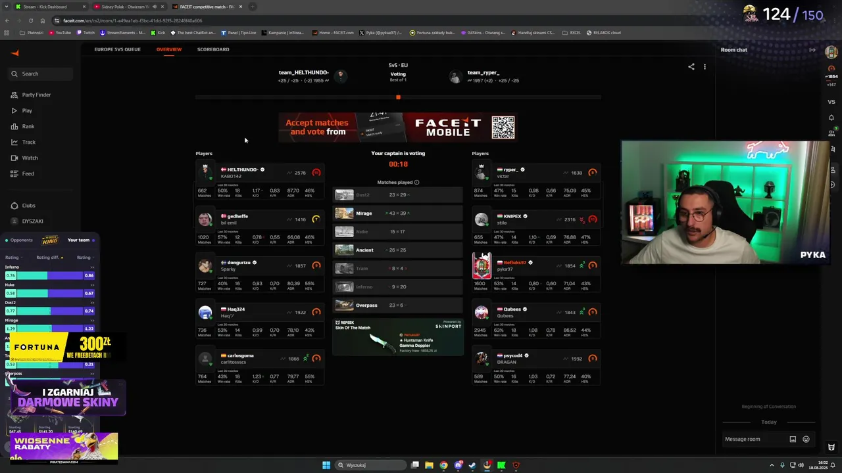
Task: Switch to Sidney Polak browser tab
Action: pos(128,7)
